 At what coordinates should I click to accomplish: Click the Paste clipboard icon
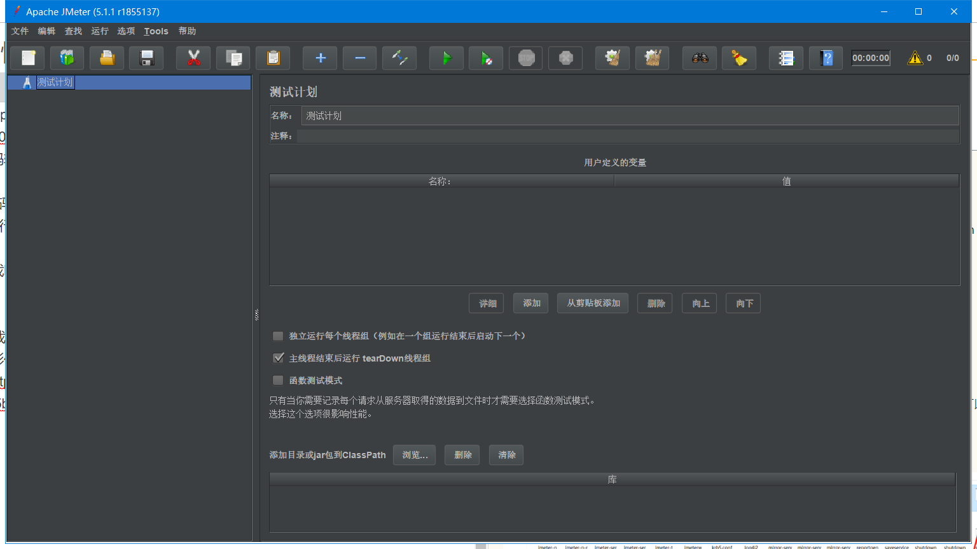(x=273, y=58)
